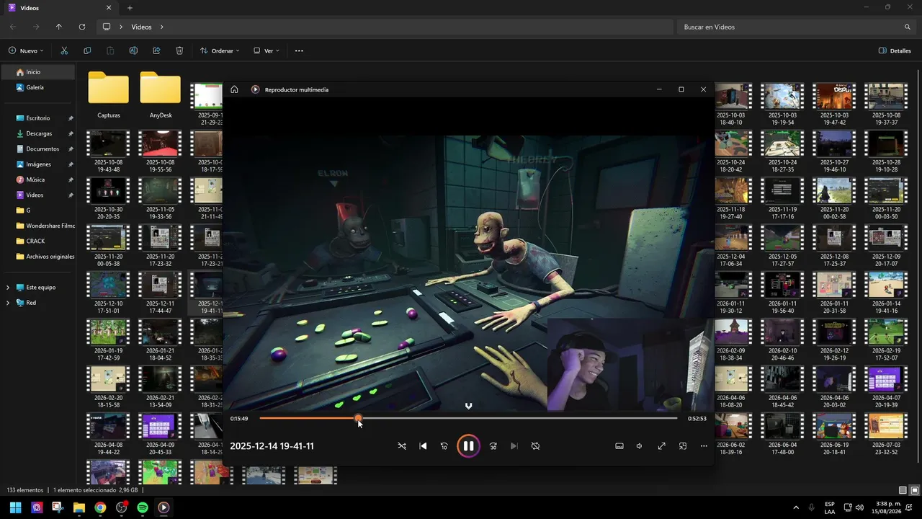Screen dimensions: 922x519
Task: Open Spotify from the taskbar
Action: coord(143,507)
